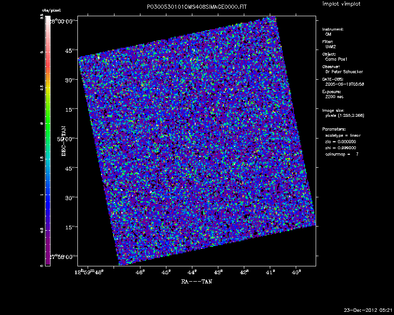Click the declination tick label 59'00"

tap(66, 139)
